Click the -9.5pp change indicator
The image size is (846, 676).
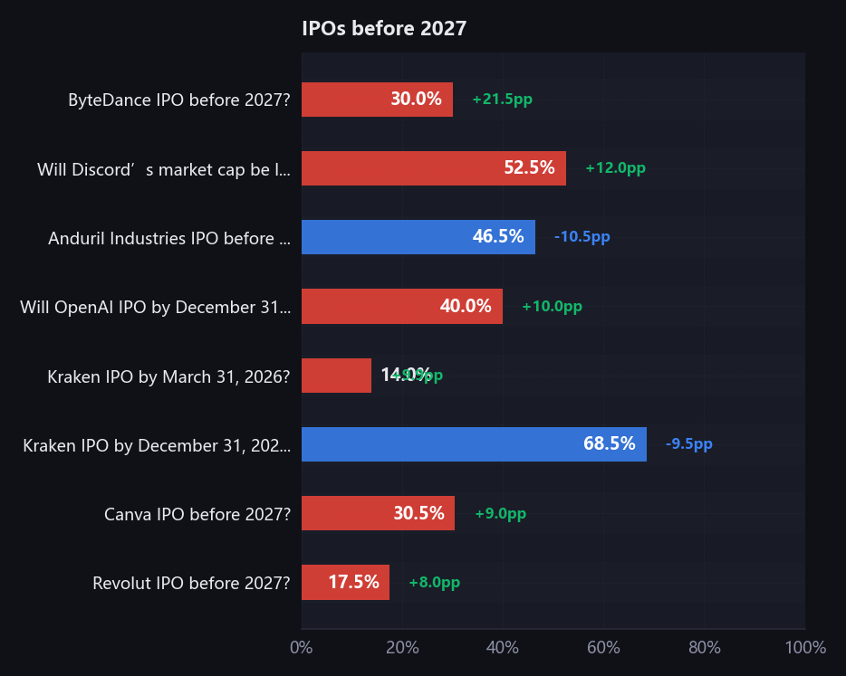[688, 444]
